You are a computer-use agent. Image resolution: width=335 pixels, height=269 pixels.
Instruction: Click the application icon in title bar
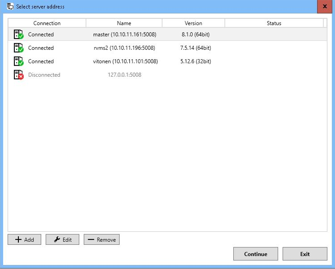coord(10,6)
